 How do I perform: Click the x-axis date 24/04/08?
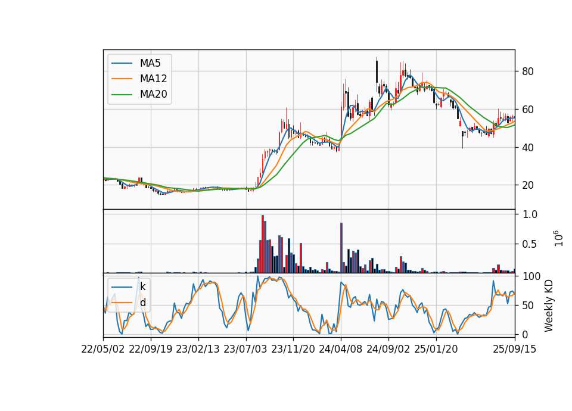341,349
